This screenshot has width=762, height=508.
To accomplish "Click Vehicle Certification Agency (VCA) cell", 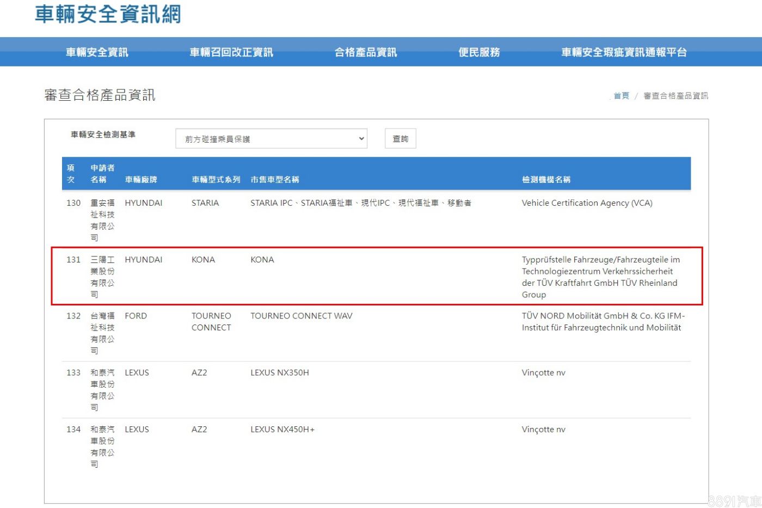I will pos(587,203).
